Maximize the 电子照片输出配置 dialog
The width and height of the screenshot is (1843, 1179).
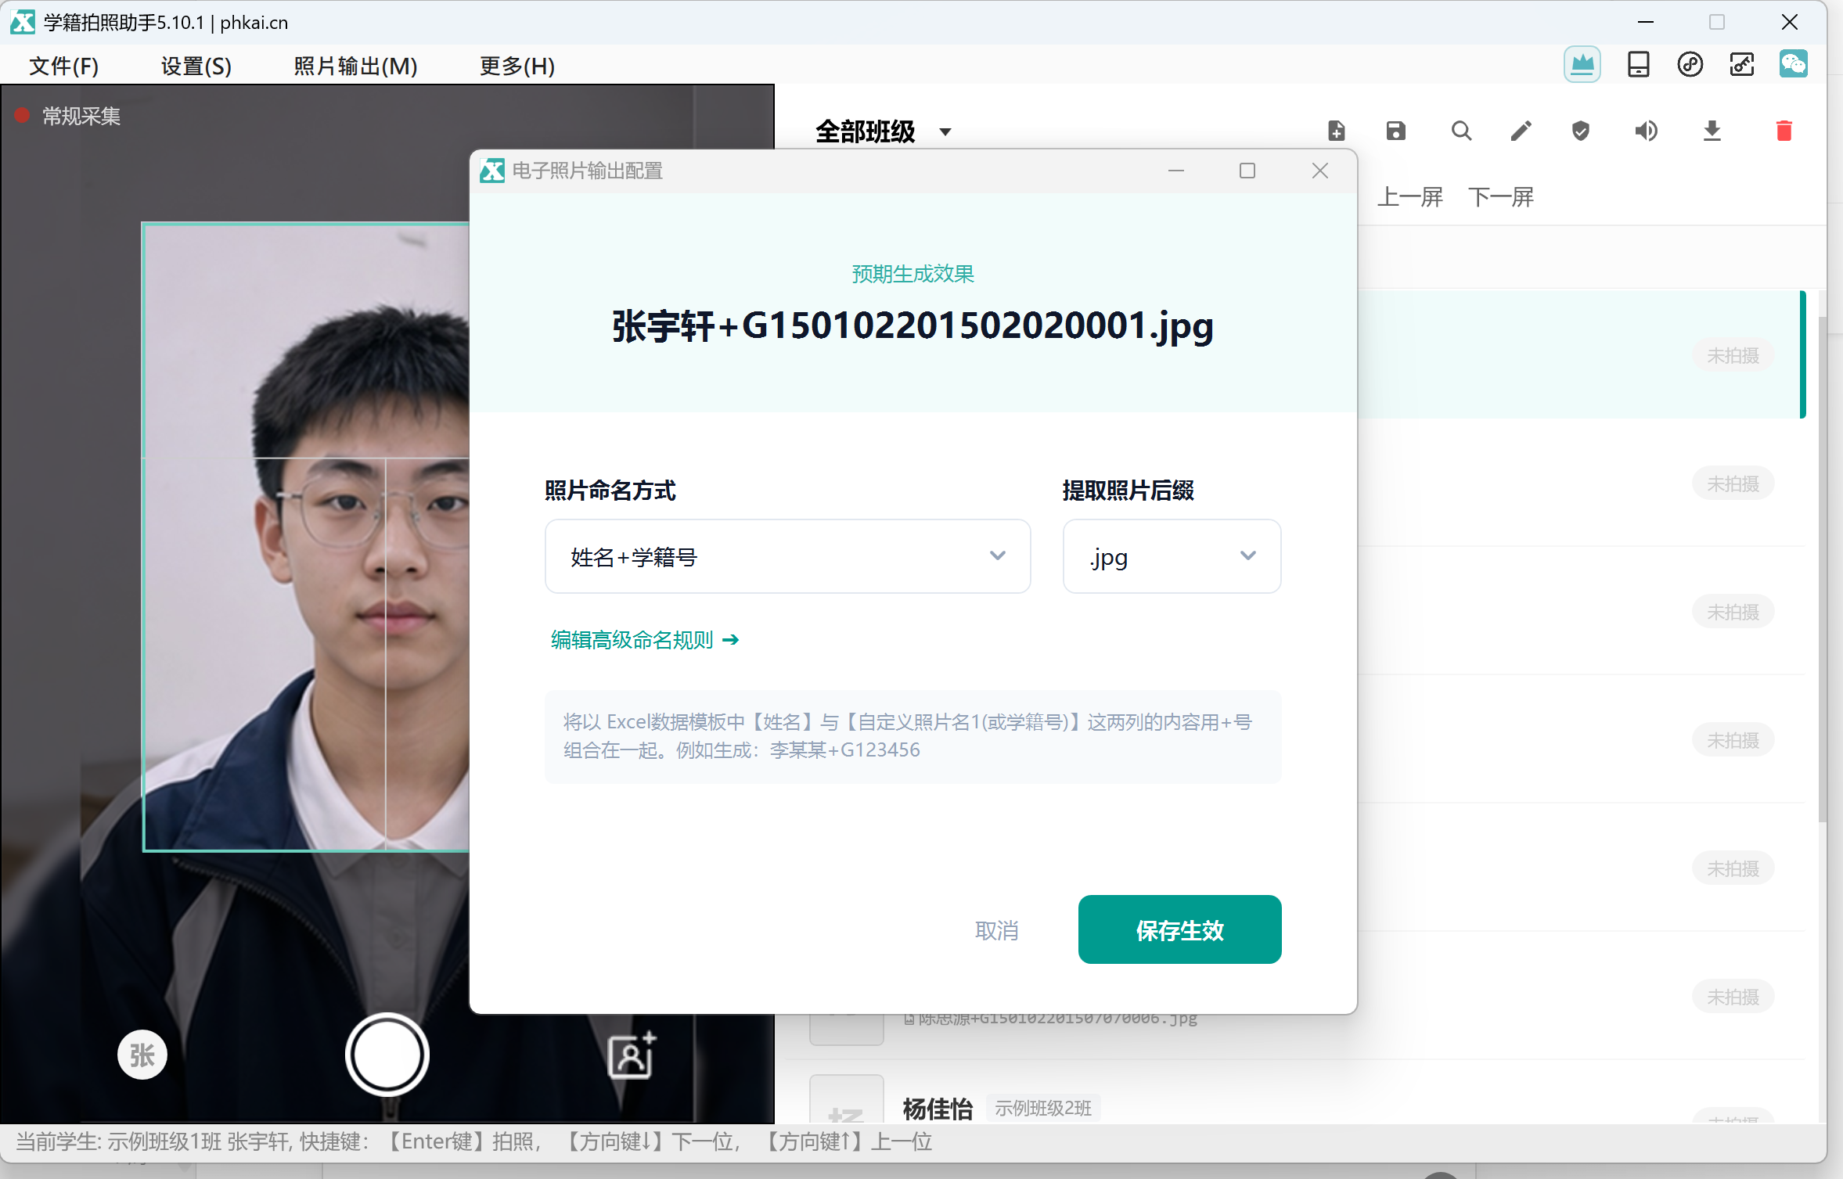click(1247, 171)
